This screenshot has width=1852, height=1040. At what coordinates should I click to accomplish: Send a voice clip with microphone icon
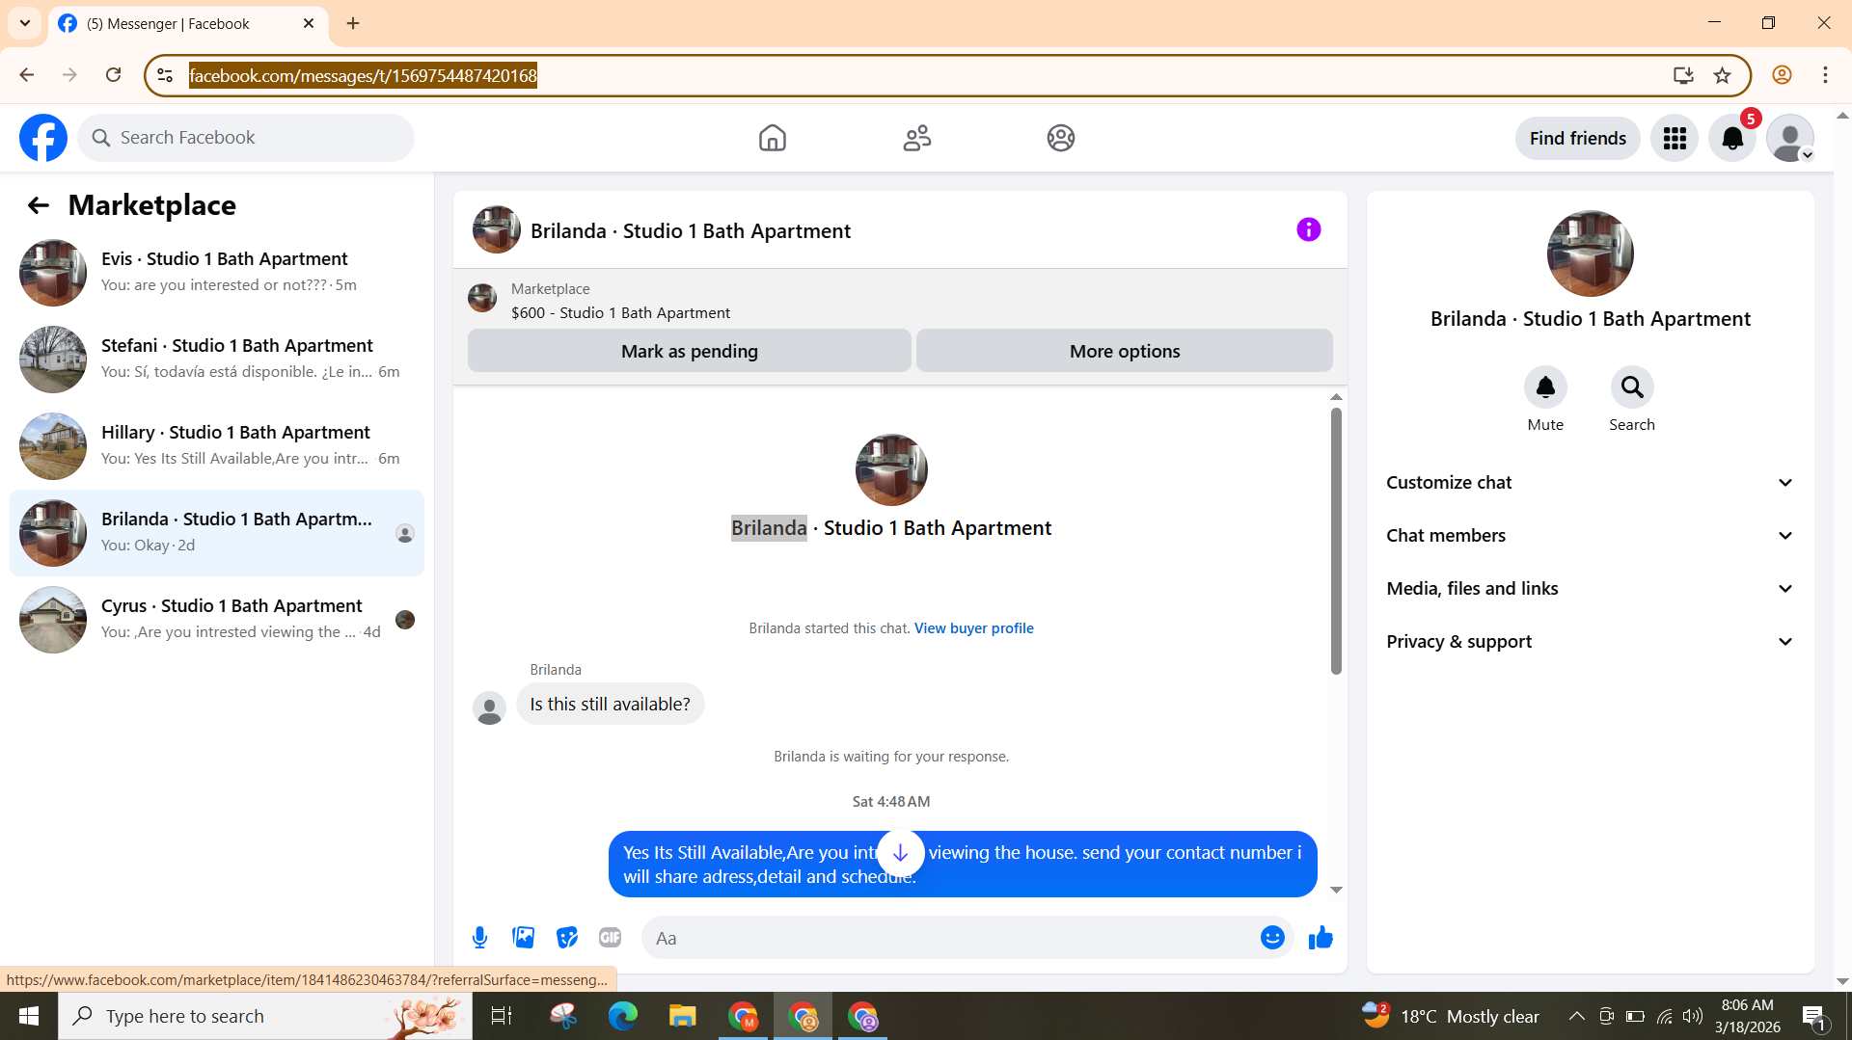point(479,937)
